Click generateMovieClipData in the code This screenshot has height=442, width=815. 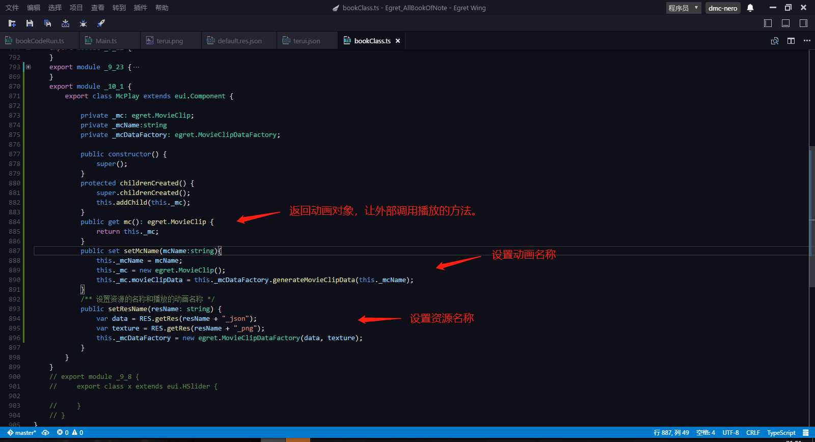[x=314, y=280]
